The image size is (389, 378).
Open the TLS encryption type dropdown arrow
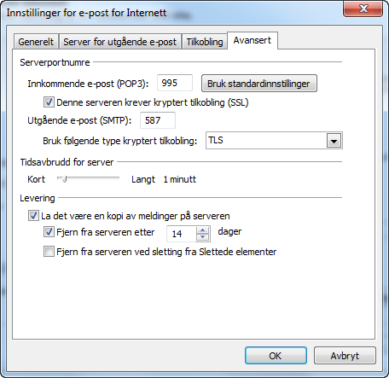(334, 141)
